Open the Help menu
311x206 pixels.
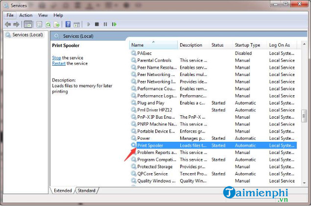[x=58, y=15]
